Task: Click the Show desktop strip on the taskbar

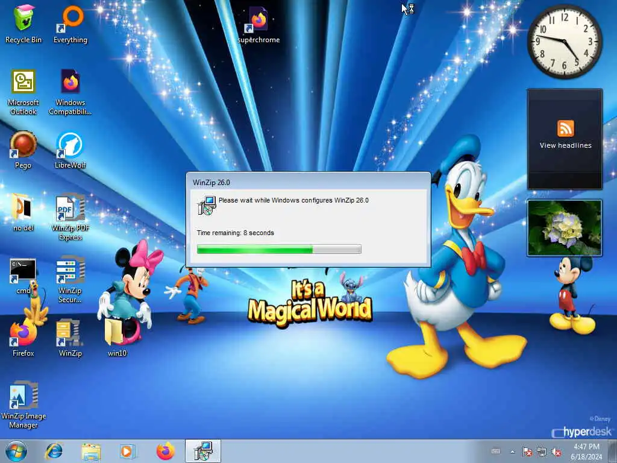Action: coord(613,451)
